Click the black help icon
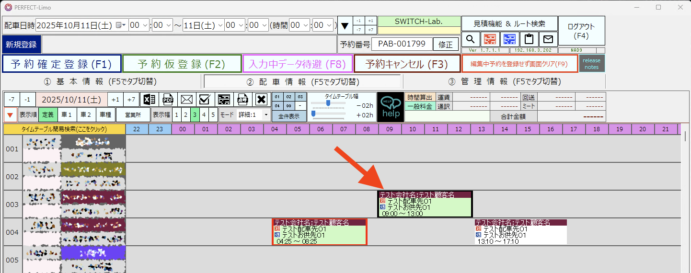Screen dimensions: 691x273 [390, 107]
